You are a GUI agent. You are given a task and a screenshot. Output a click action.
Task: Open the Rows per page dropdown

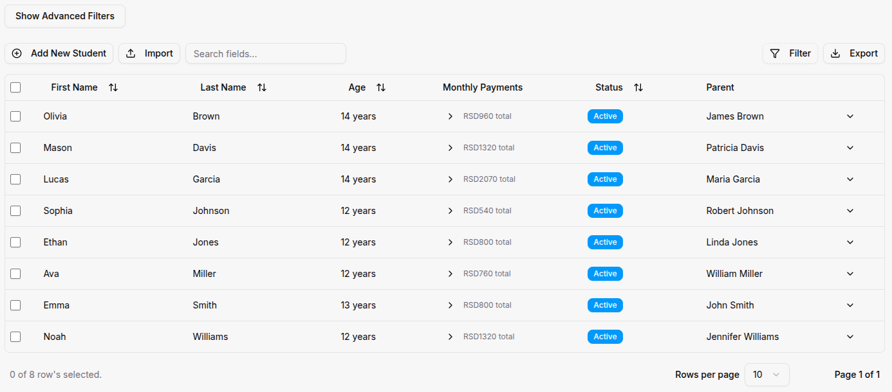coord(767,375)
